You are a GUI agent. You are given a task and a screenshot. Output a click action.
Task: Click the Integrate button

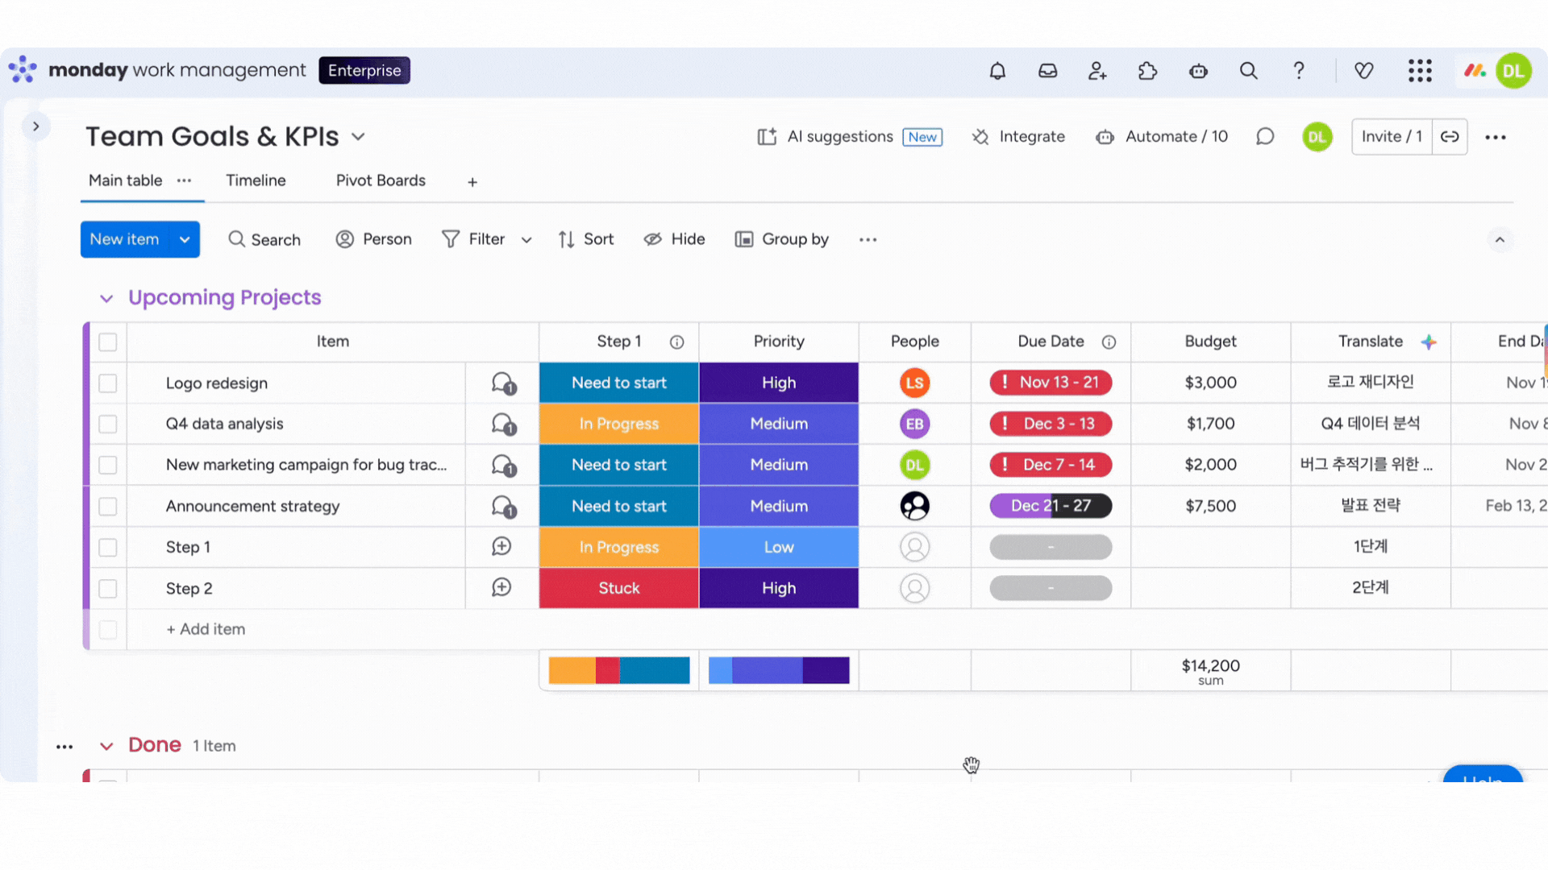tap(1018, 137)
